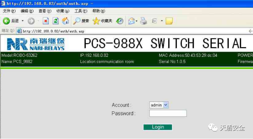Click the History clock icon
This screenshot has width=253, height=139.
coord(120,21)
